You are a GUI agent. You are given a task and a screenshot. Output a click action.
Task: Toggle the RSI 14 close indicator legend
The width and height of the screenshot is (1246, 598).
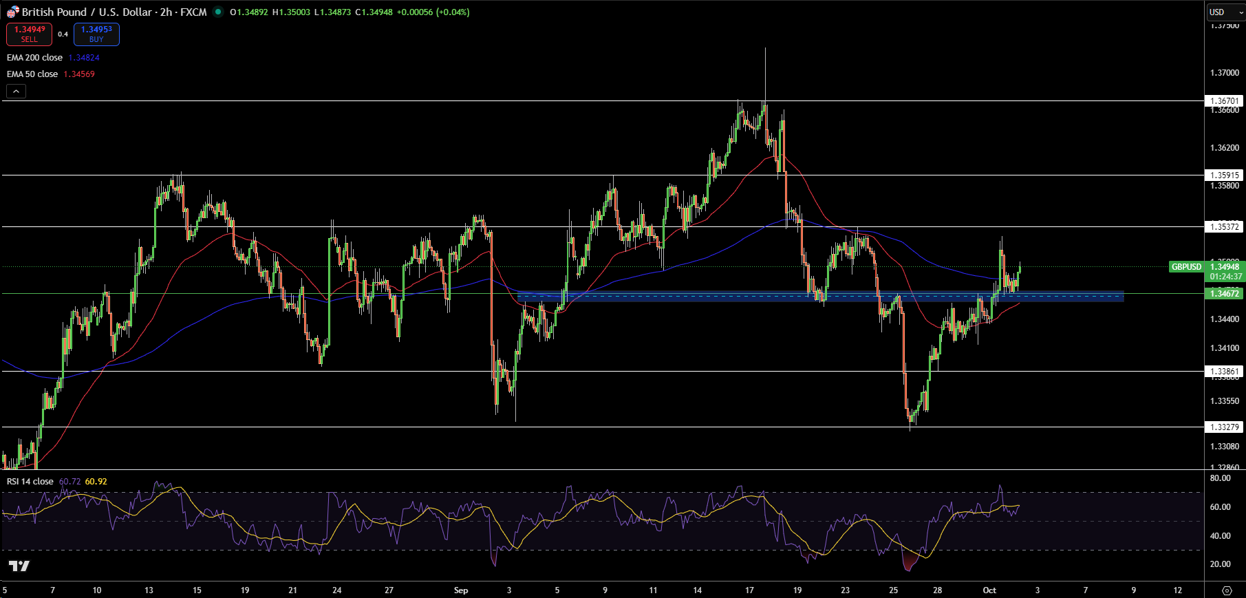click(x=30, y=482)
